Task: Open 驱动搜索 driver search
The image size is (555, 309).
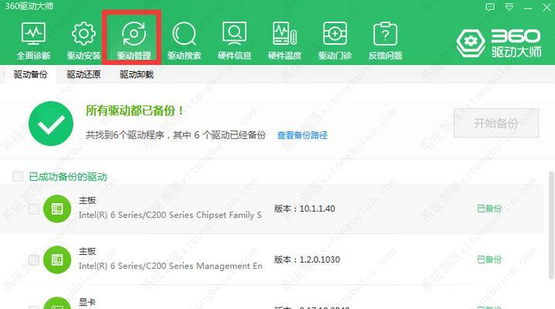Action: pyautogui.click(x=184, y=41)
